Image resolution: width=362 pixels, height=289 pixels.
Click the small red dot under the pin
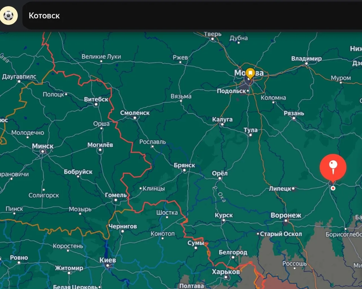(333, 188)
